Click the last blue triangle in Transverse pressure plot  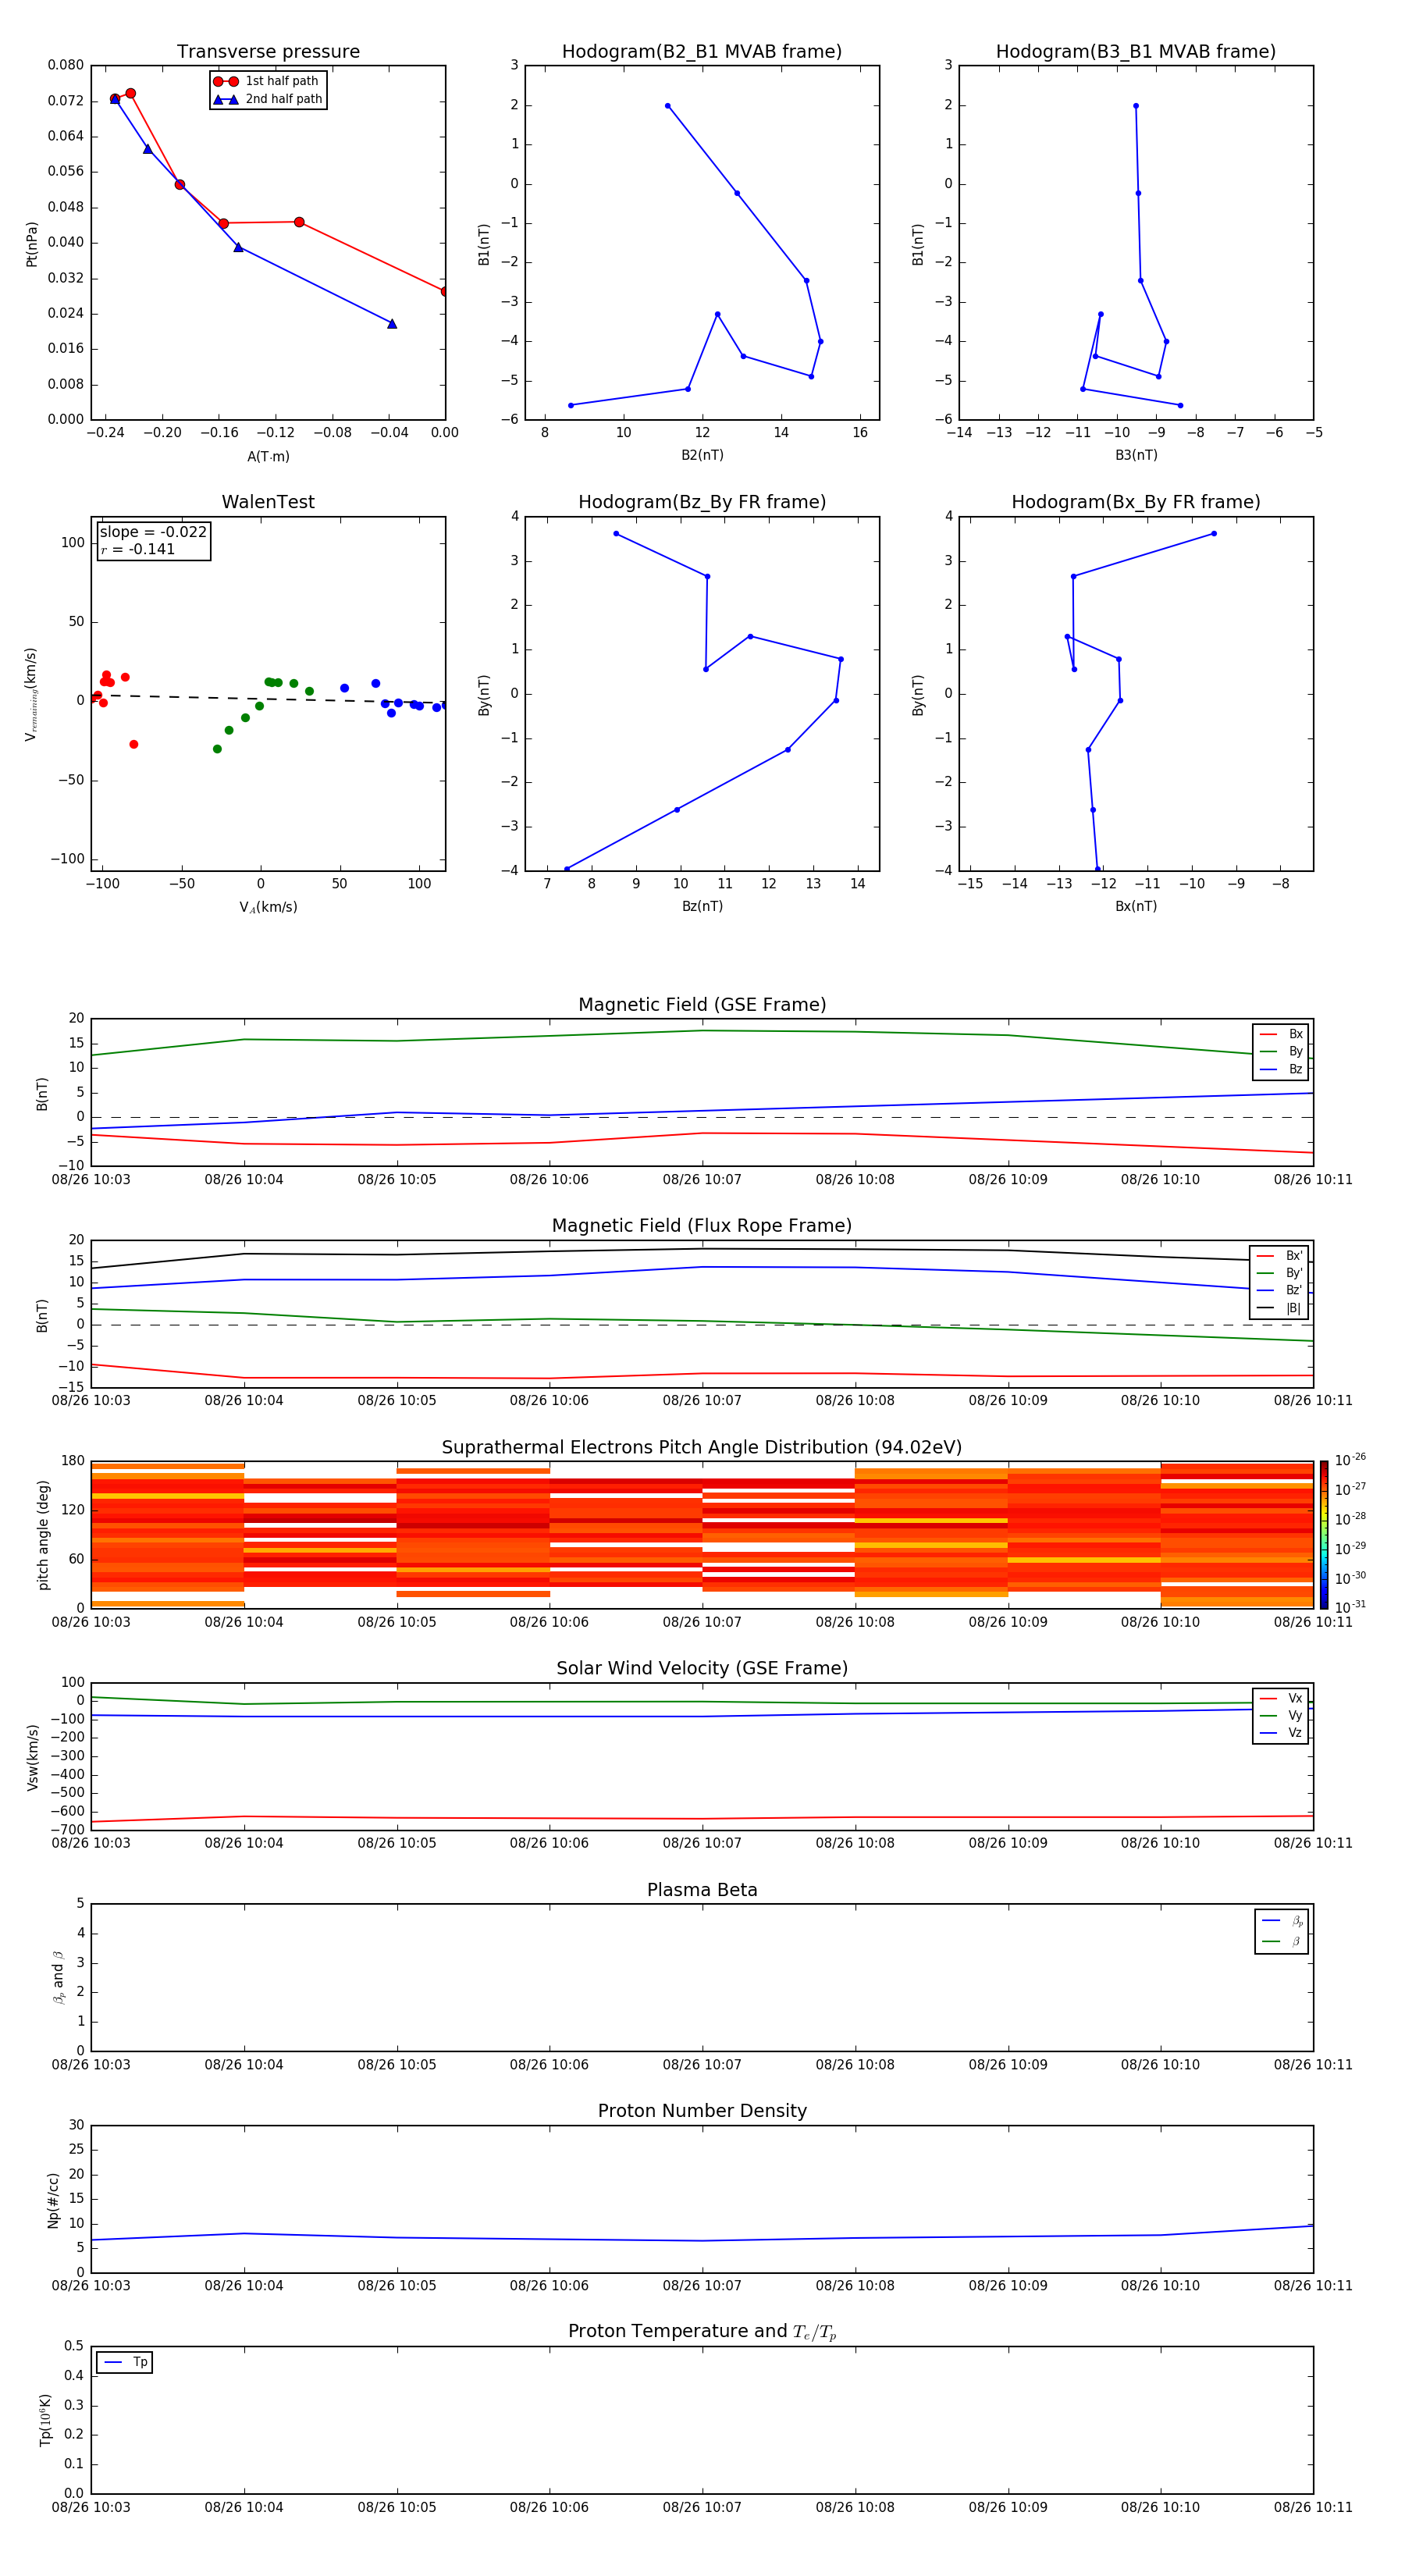tap(392, 323)
